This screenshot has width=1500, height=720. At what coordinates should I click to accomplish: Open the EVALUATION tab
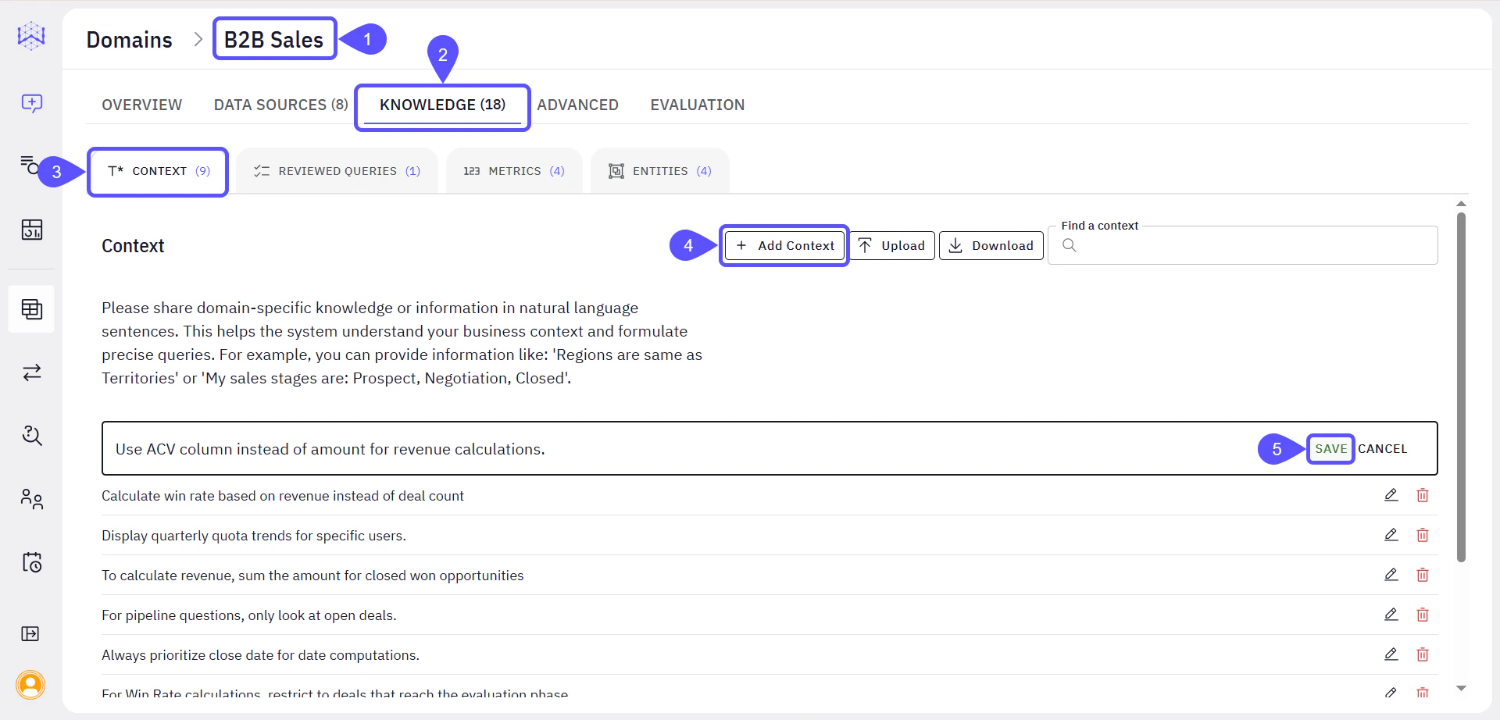coord(697,104)
